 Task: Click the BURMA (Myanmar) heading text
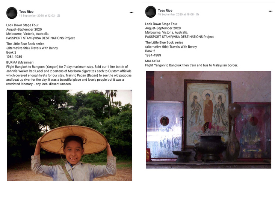point(20,62)
